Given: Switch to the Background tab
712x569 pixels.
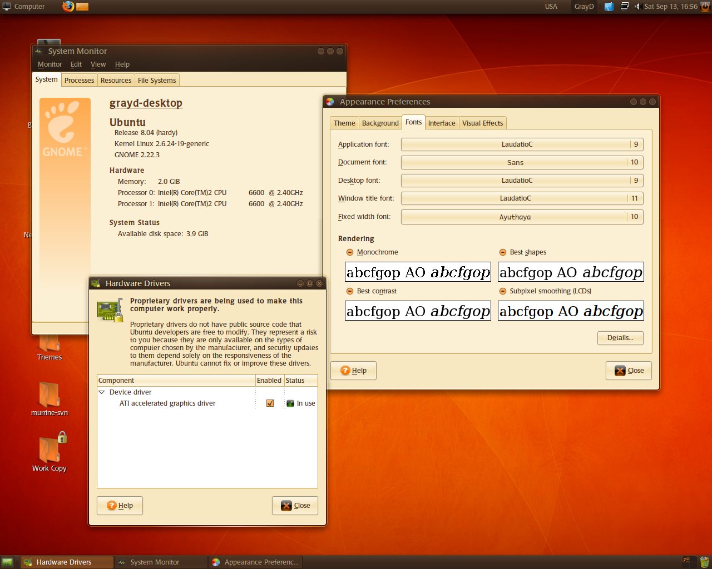Looking at the screenshot, I should click(380, 123).
